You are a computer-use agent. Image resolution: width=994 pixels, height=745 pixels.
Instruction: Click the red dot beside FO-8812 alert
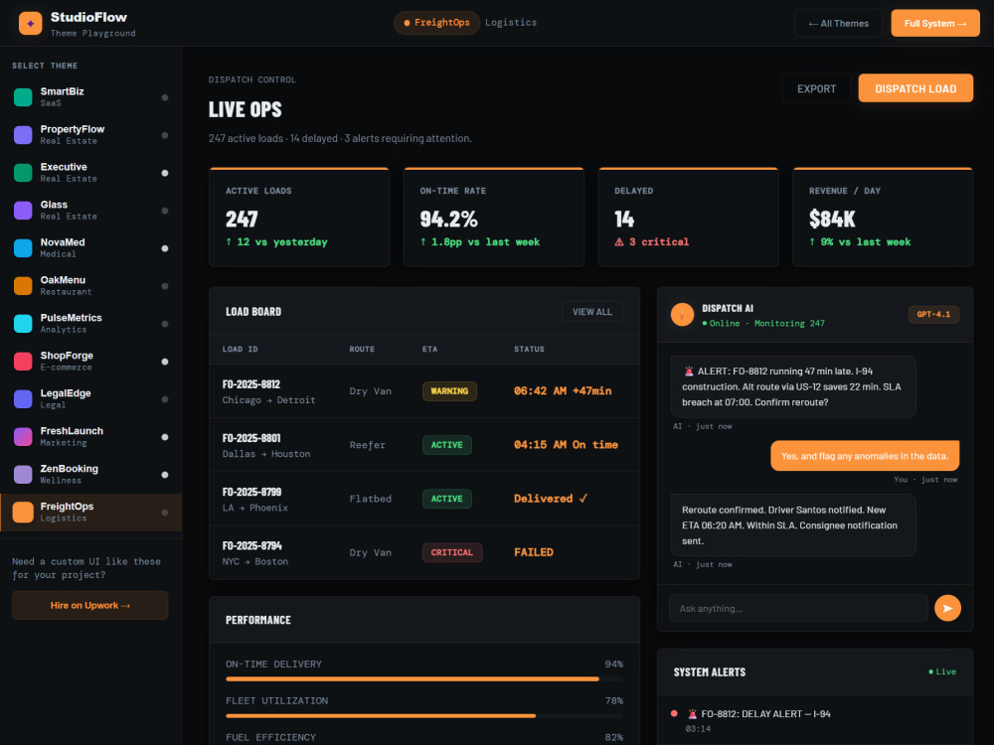[x=674, y=713]
